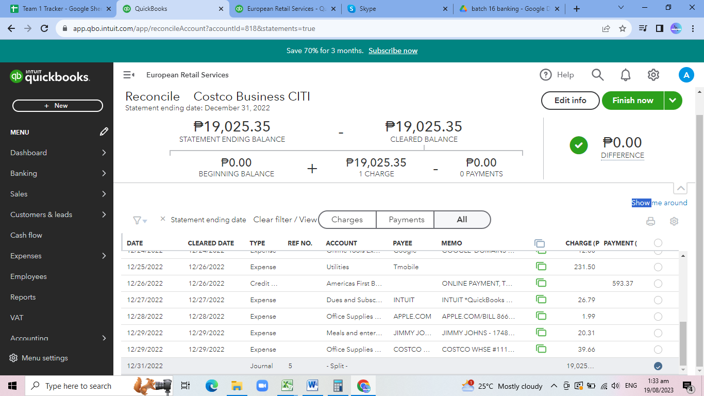Open Chrome tab search dropdown
704x396 pixels.
tap(621, 8)
